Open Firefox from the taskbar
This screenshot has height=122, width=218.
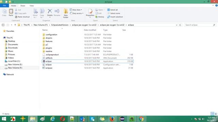112,119
